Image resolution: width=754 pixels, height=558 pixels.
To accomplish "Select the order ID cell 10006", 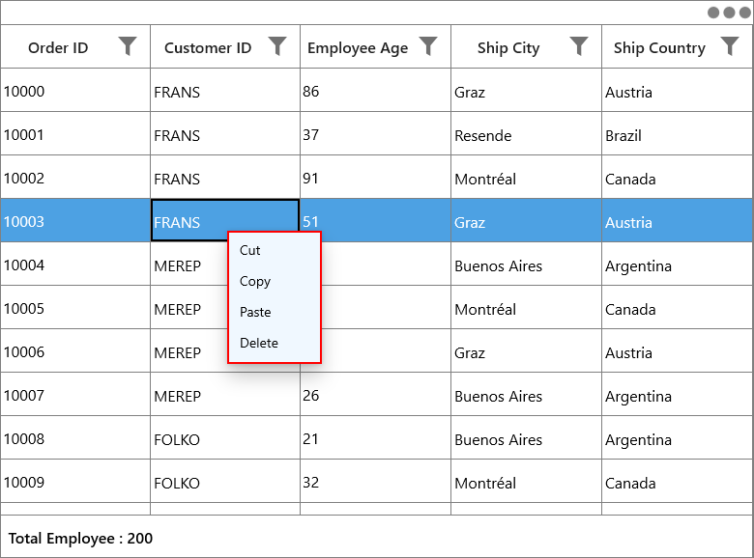I will pyautogui.click(x=75, y=351).
